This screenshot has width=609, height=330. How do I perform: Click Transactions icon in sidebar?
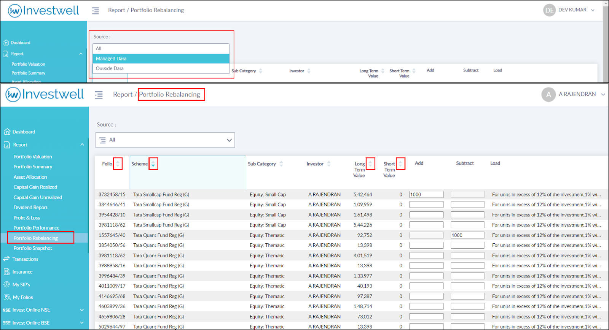pos(6,259)
